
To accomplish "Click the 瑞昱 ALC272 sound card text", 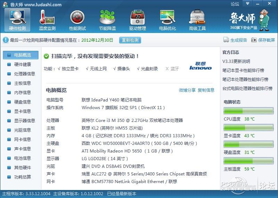I will [x=144, y=174].
